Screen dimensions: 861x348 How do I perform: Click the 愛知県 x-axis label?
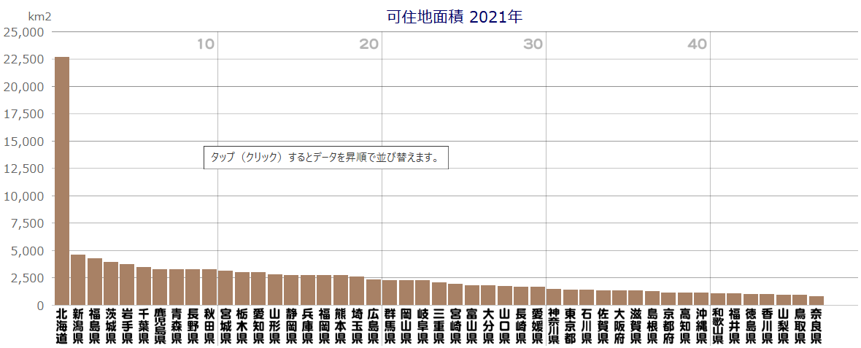pos(258,326)
